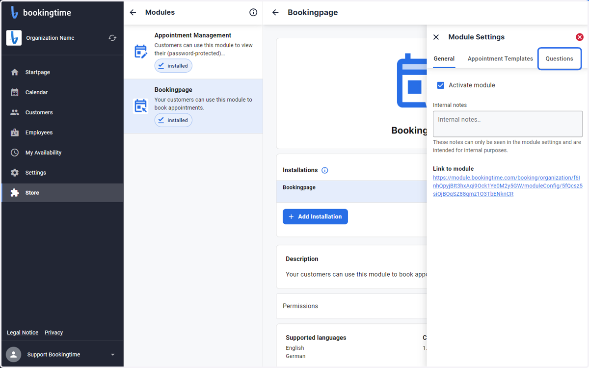Click the badge icon beside Employees
Viewport: 589px width, 368px height.
tap(15, 132)
